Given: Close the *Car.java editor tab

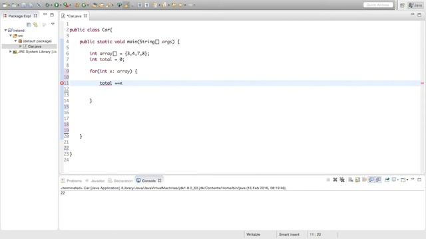Looking at the screenshot, I should [x=85, y=16].
